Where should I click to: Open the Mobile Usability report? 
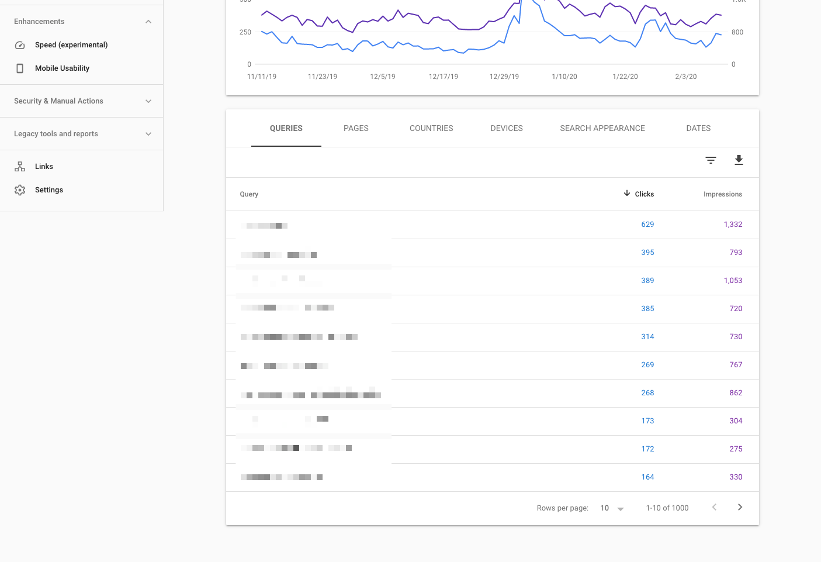[62, 68]
